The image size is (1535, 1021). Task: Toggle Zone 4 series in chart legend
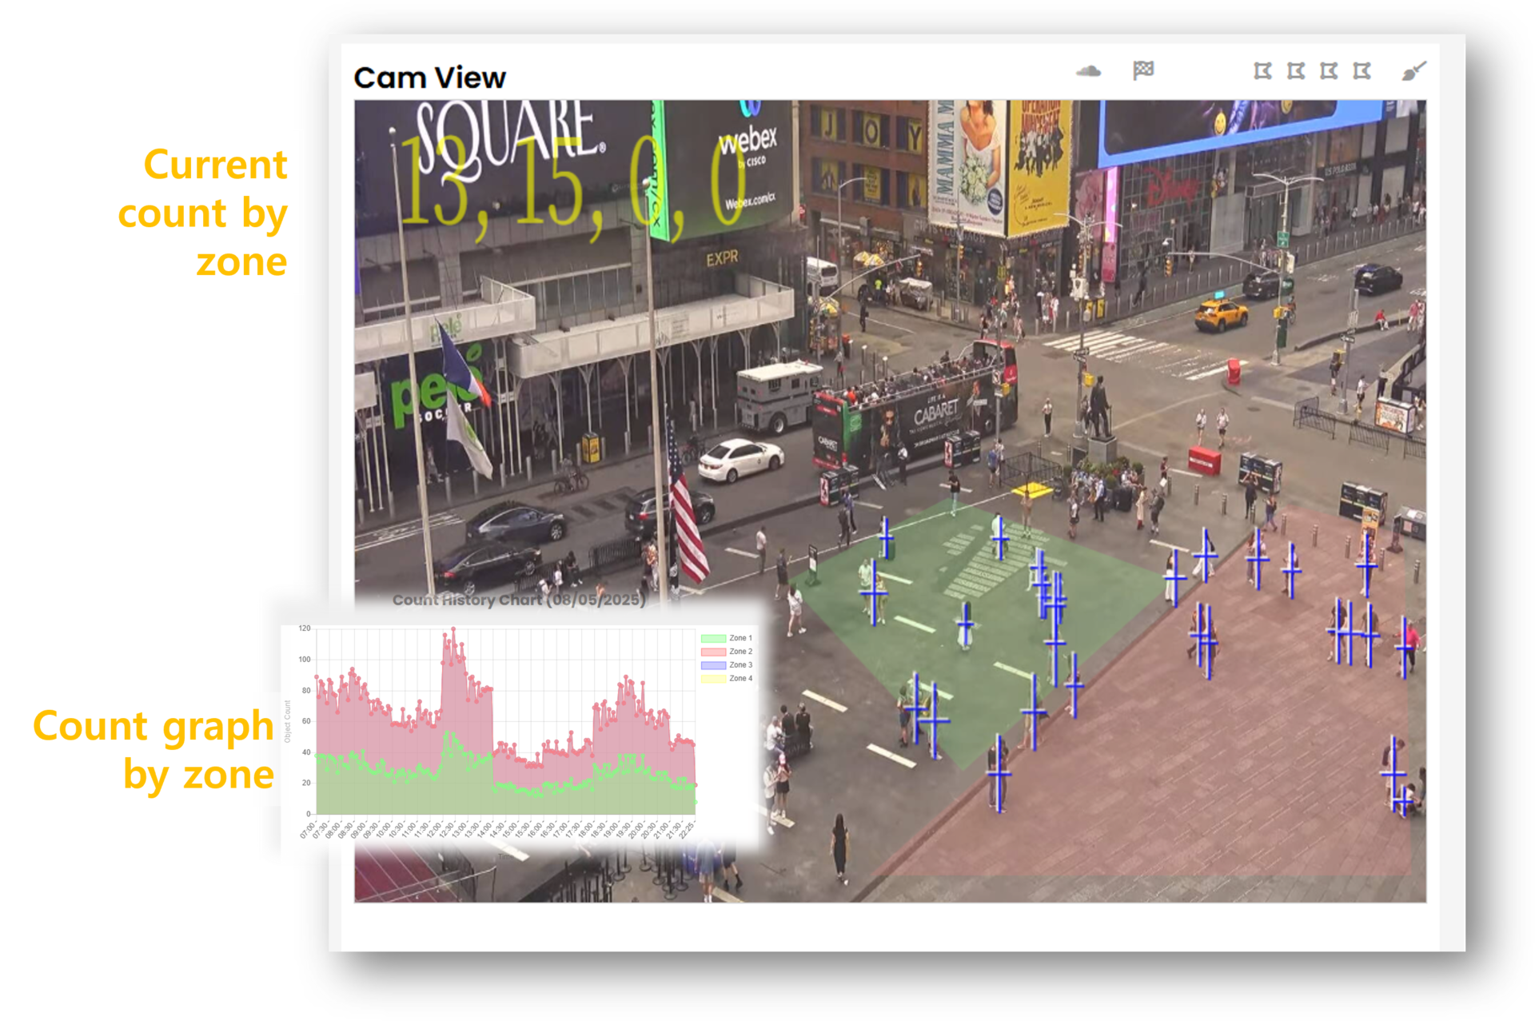pos(726,679)
